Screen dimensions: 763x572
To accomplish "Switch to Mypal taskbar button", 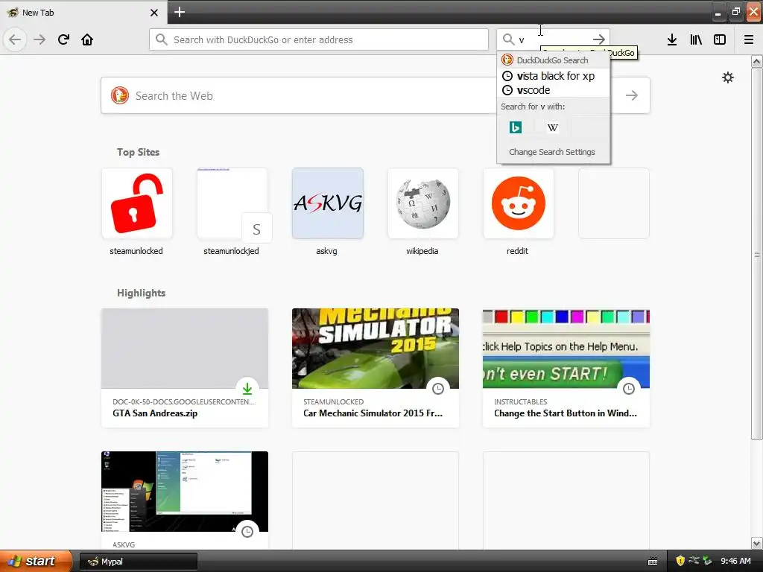I will click(x=138, y=562).
